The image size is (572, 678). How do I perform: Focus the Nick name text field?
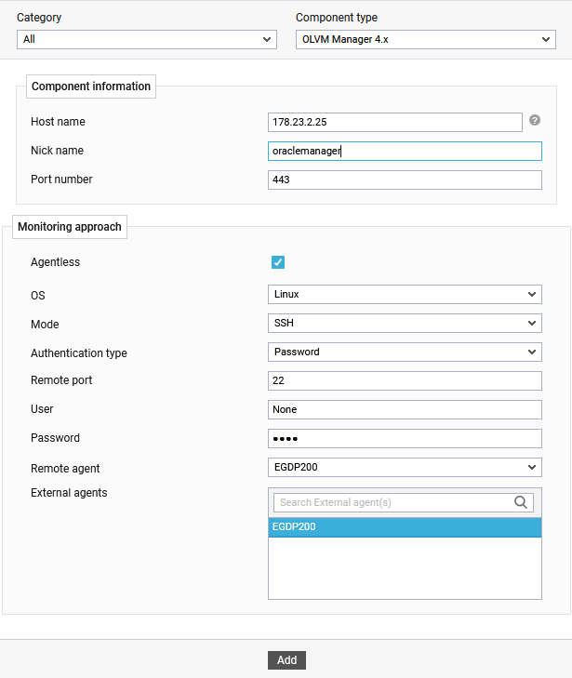pos(405,152)
